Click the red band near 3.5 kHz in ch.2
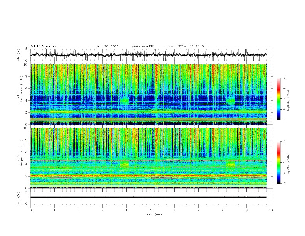The width and height of the screenshot is (305, 236). click(148, 167)
